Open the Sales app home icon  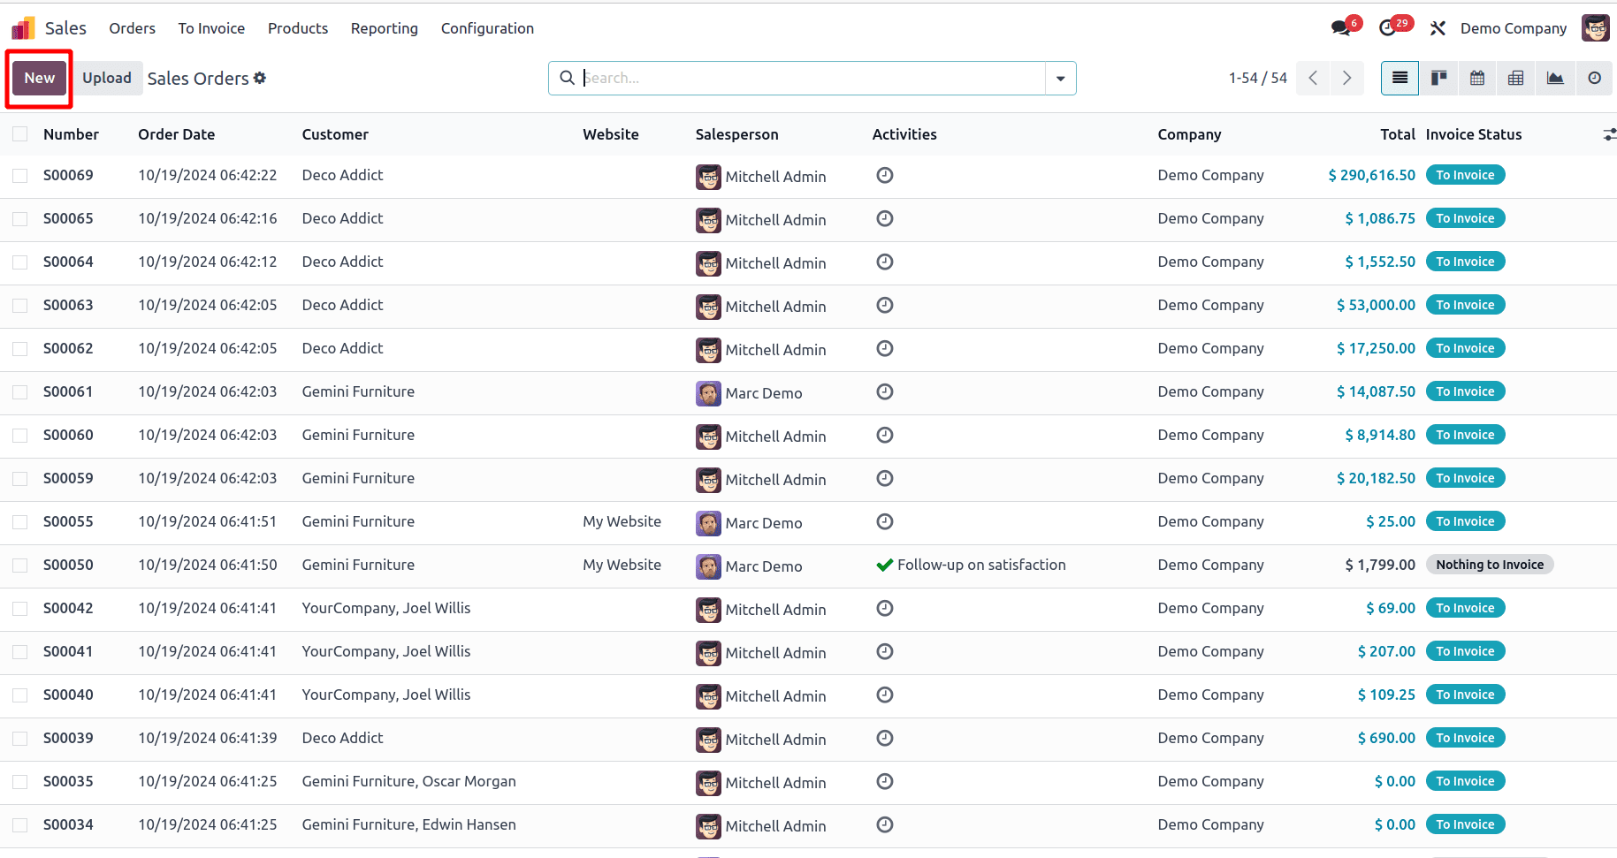(x=23, y=28)
